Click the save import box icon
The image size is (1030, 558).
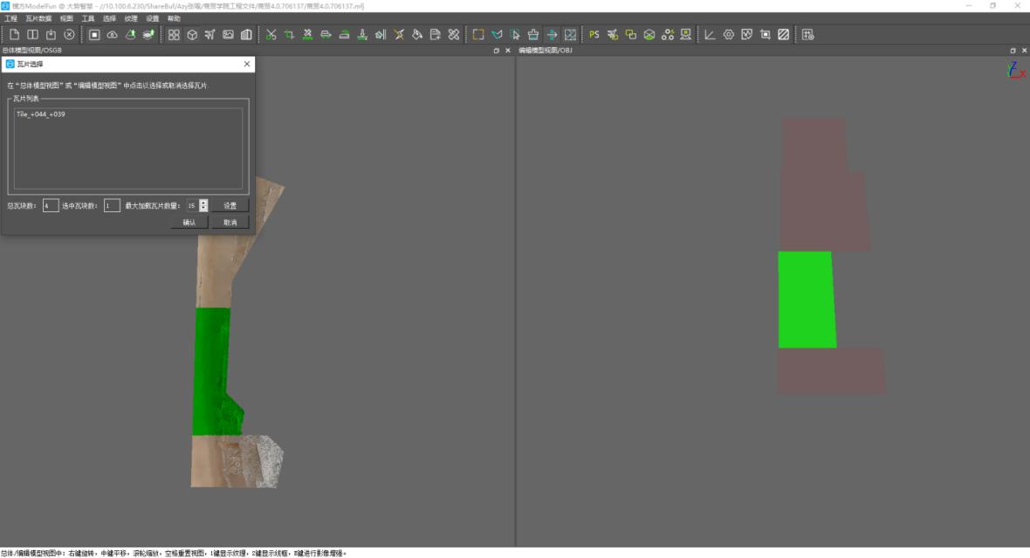pos(51,34)
